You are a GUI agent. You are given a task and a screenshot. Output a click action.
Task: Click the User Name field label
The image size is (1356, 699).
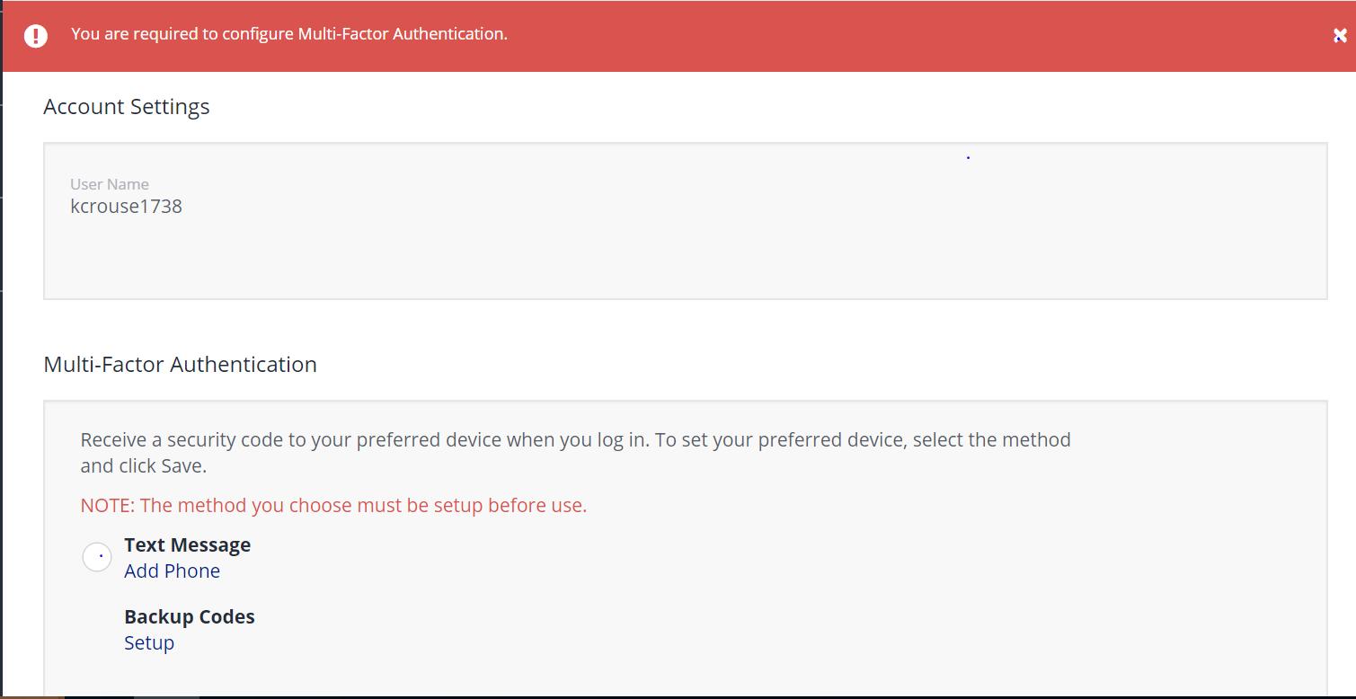(x=110, y=184)
